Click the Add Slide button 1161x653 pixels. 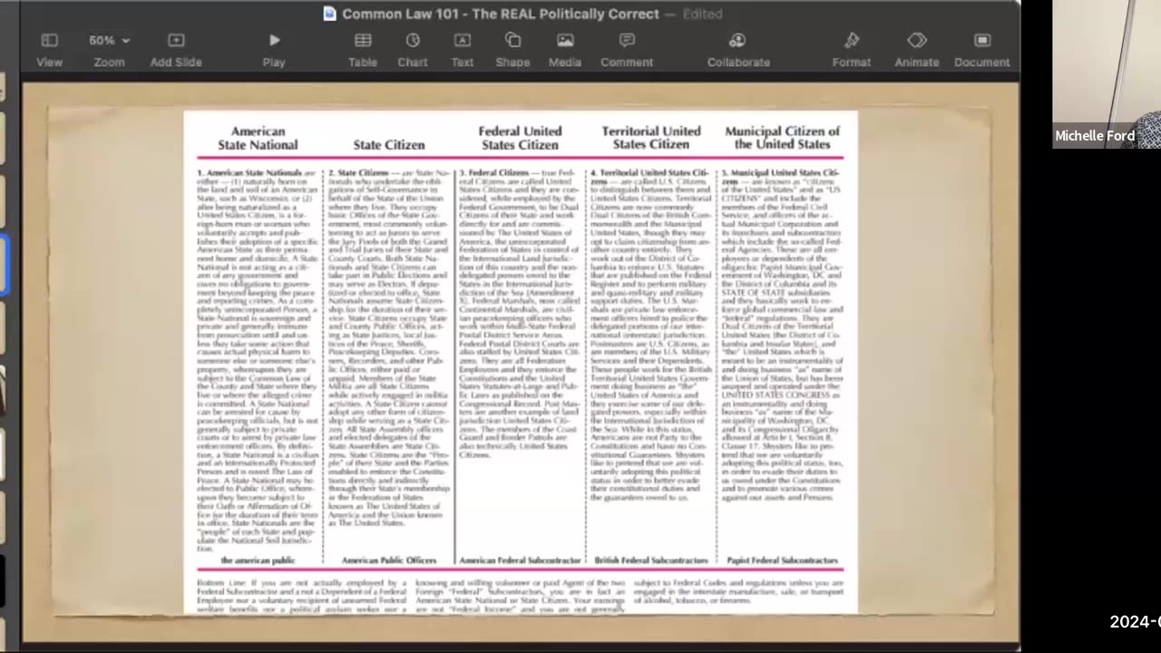tap(176, 50)
